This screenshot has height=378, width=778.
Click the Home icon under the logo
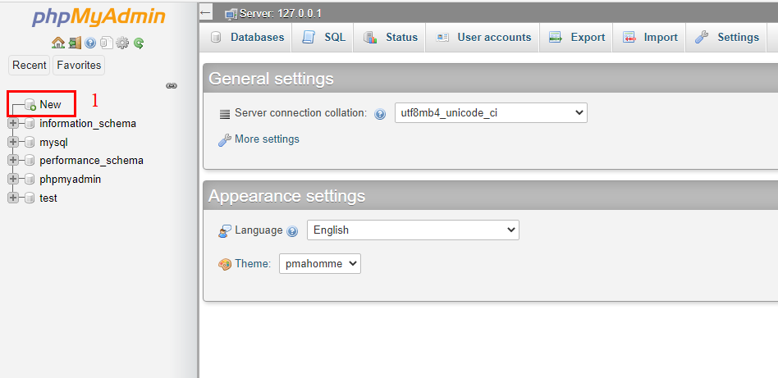pyautogui.click(x=57, y=43)
